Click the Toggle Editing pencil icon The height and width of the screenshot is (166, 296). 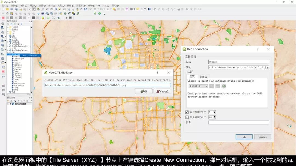point(159,9)
